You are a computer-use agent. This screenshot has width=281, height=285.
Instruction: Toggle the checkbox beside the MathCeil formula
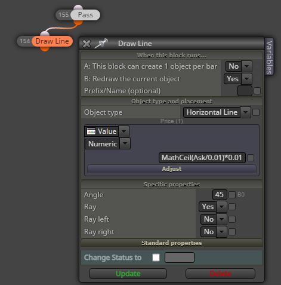pyautogui.click(x=251, y=158)
